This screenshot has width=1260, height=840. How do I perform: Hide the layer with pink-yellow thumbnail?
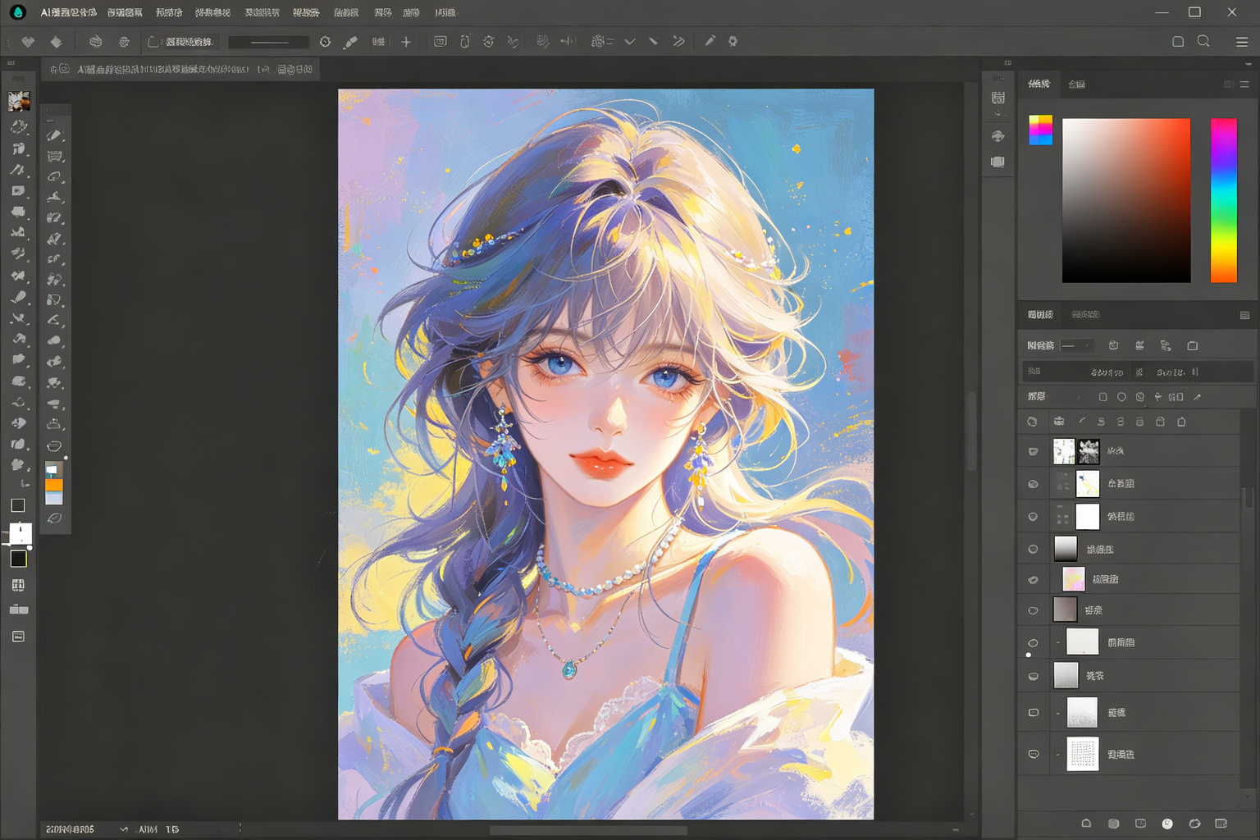tap(1033, 579)
